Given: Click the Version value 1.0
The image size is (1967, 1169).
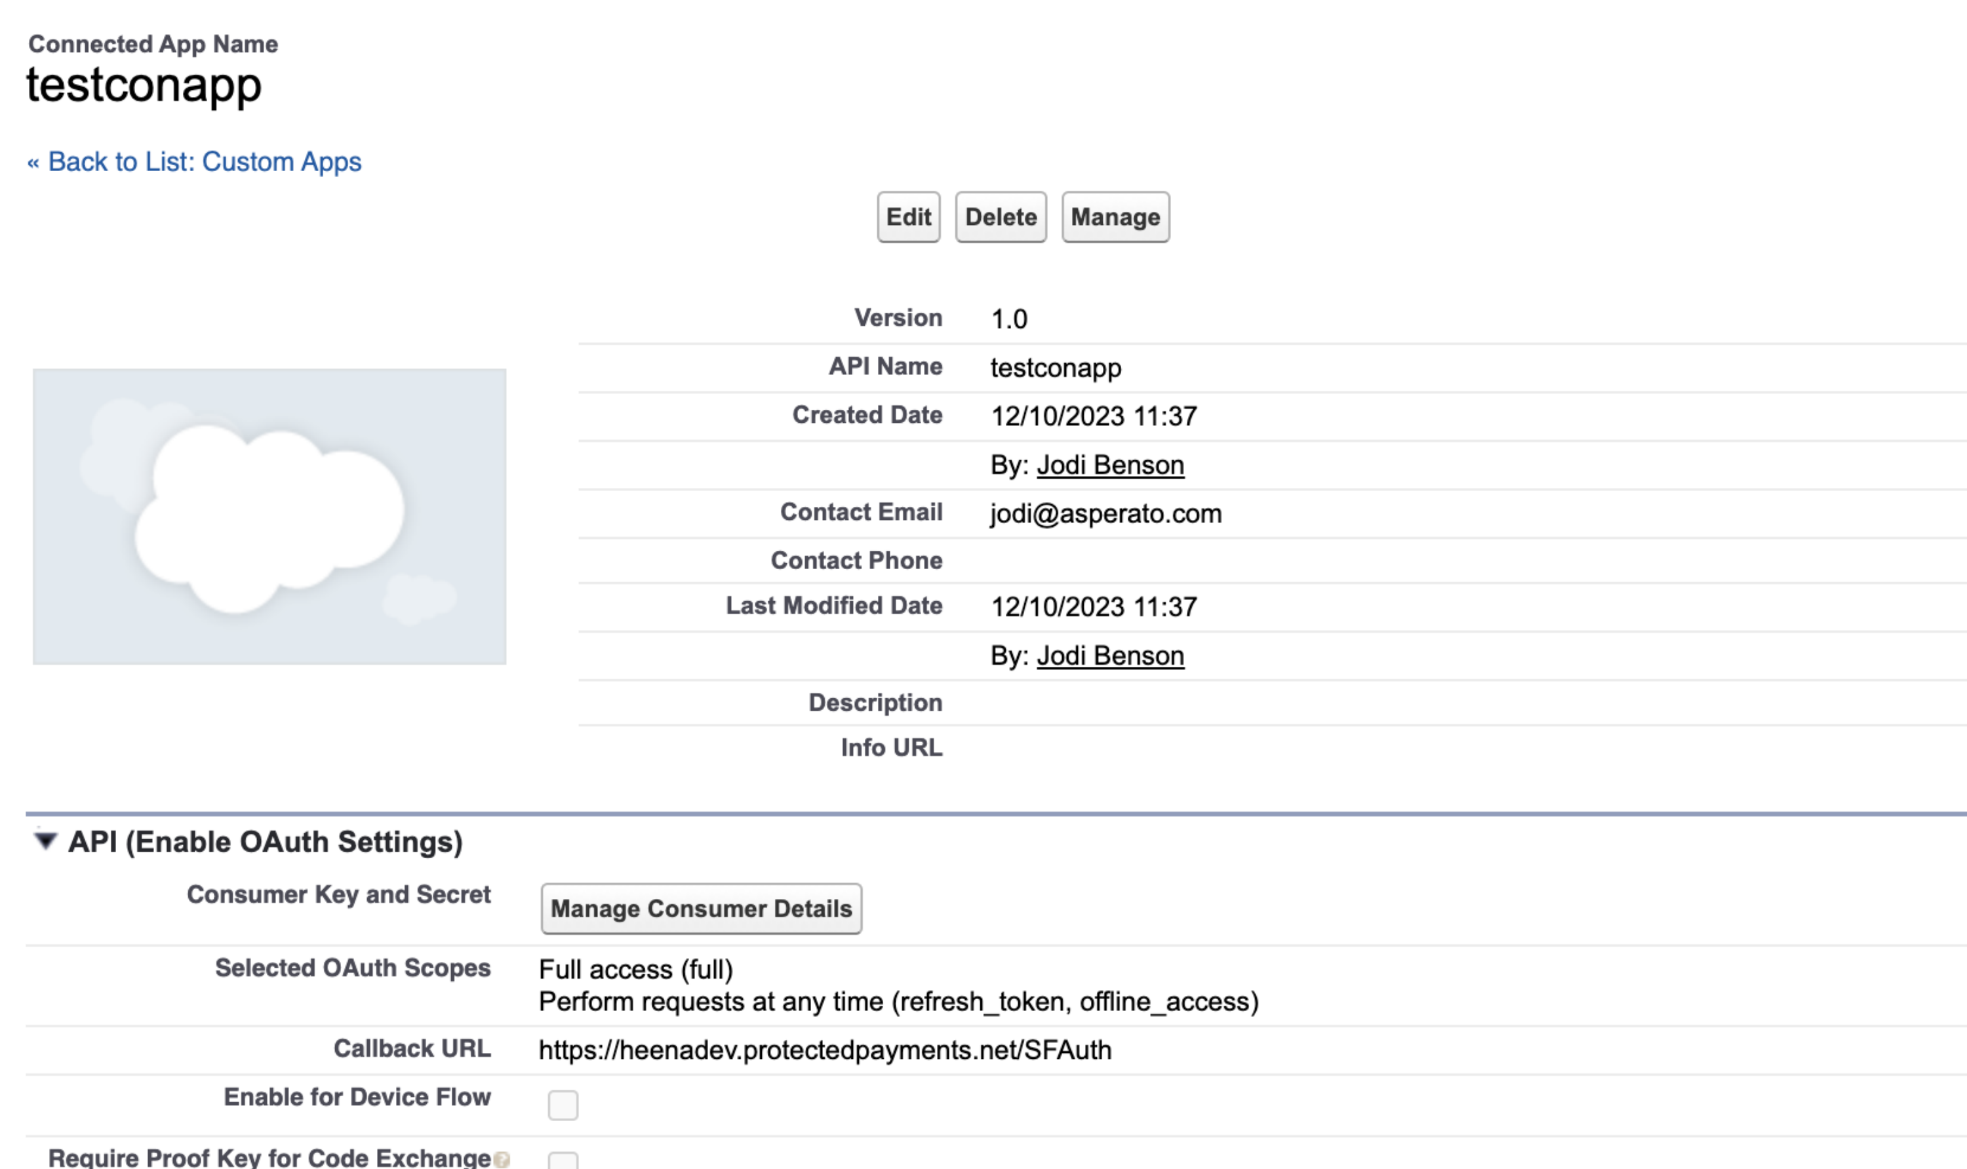Looking at the screenshot, I should pos(1008,319).
